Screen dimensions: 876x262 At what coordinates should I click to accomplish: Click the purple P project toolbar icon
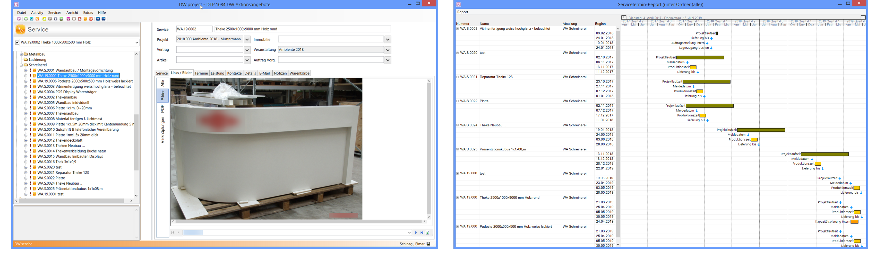[19, 19]
